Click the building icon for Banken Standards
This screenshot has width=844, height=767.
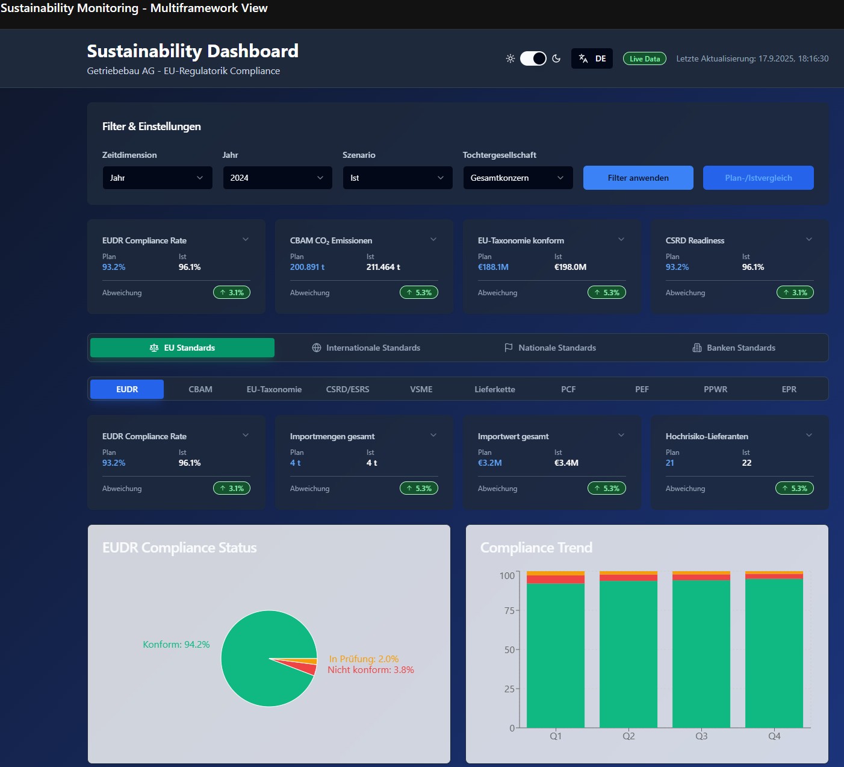click(697, 348)
